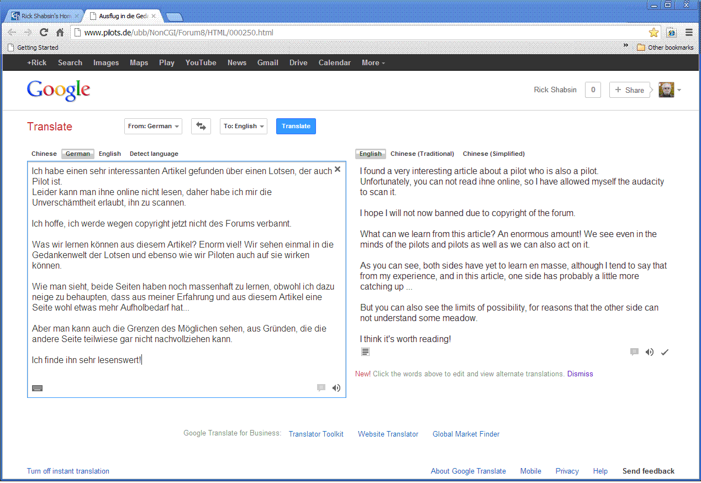This screenshot has height=483, width=701.
Task: Click the swap languages arrows icon
Action: [x=201, y=127]
